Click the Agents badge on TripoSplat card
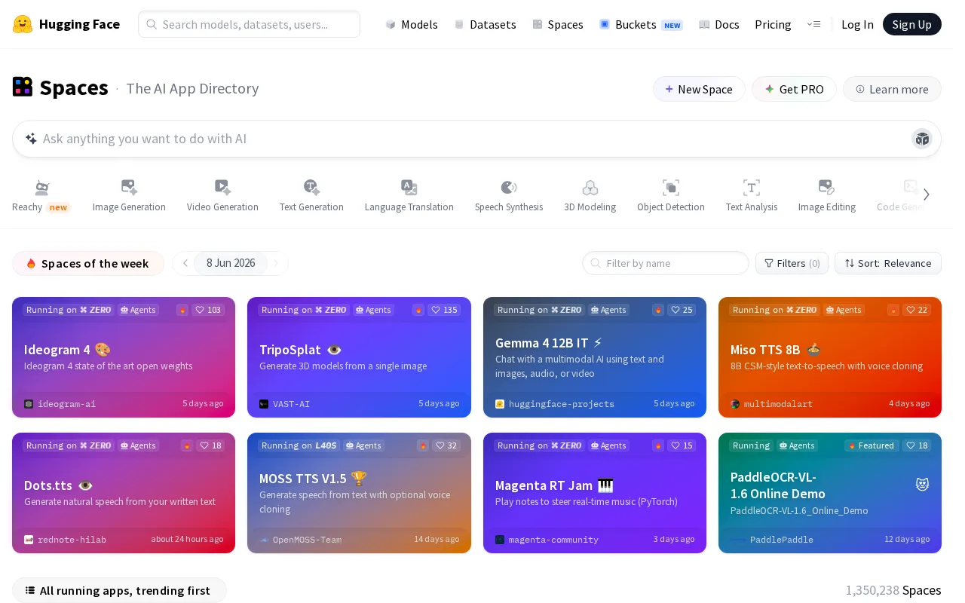This screenshot has height=603, width=965. click(373, 310)
